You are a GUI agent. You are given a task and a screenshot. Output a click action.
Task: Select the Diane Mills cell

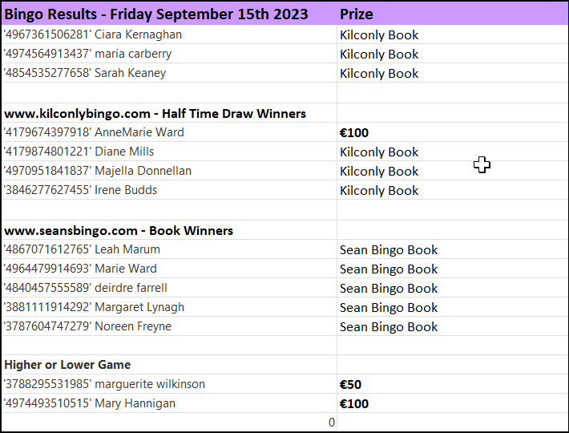coord(169,152)
